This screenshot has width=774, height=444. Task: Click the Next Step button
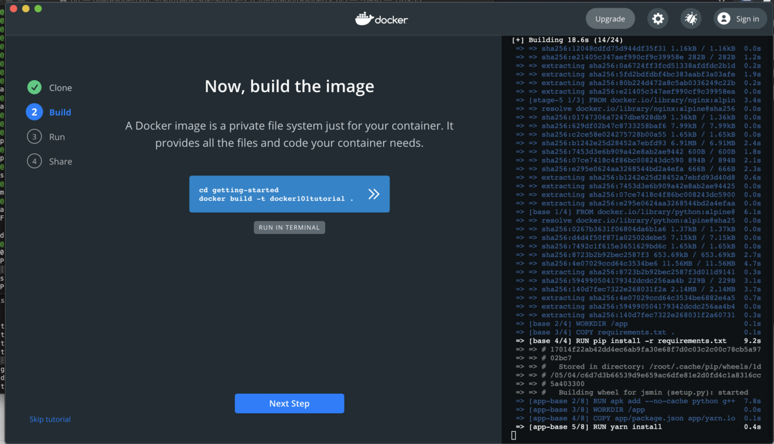(289, 403)
